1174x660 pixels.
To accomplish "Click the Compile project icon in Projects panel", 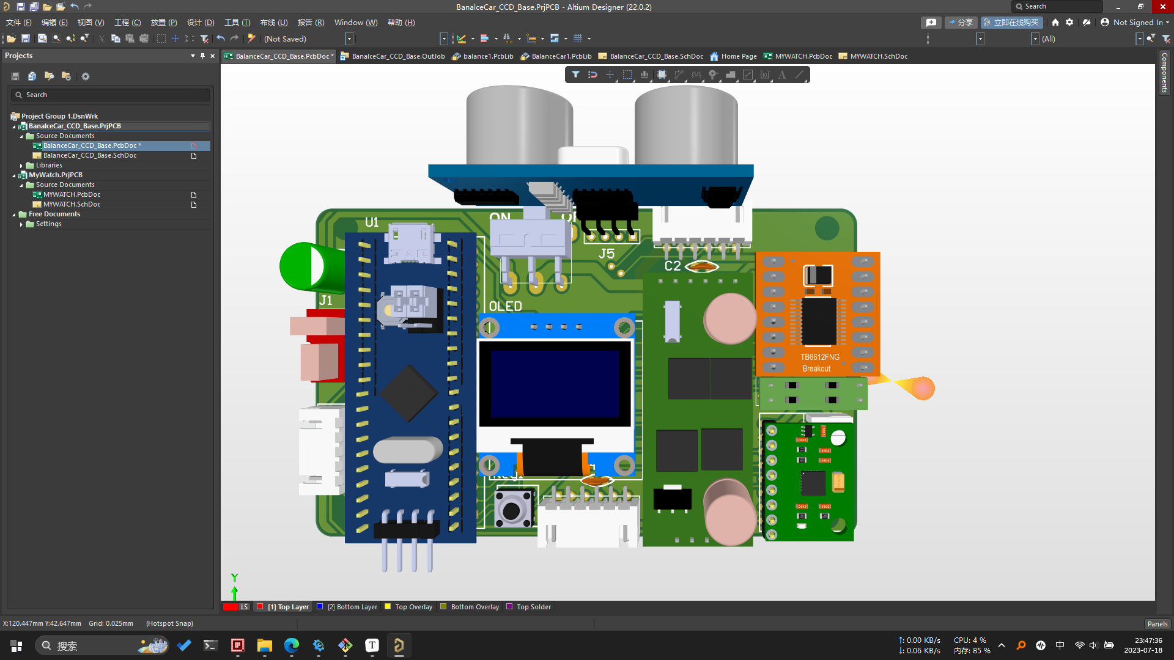I will coord(32,76).
